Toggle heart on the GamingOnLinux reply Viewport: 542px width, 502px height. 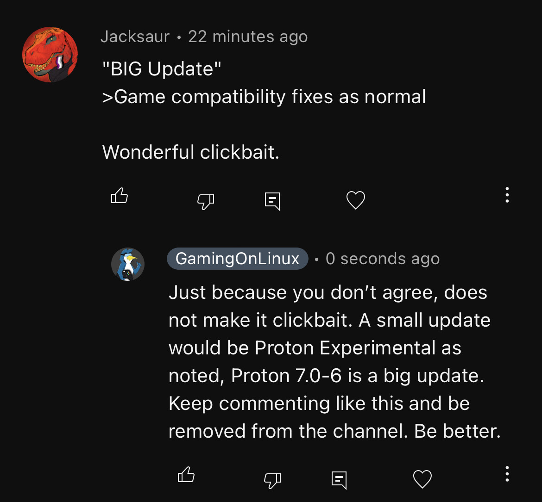[422, 479]
